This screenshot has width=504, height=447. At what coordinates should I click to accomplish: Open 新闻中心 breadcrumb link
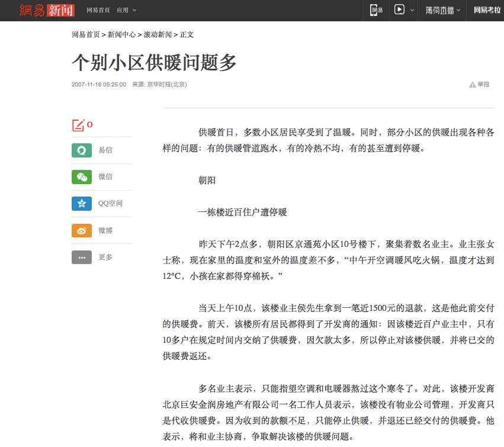pyautogui.click(x=122, y=34)
